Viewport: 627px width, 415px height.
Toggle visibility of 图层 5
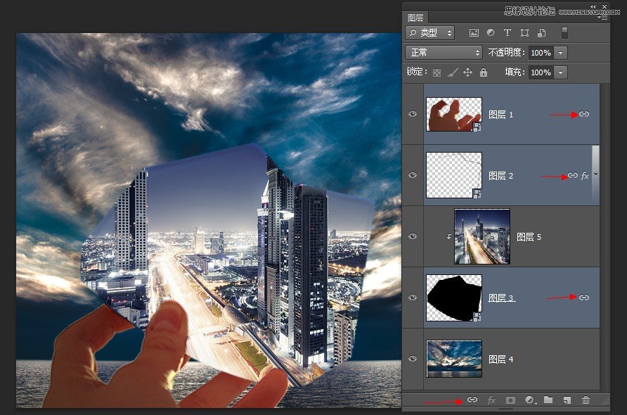(x=413, y=236)
